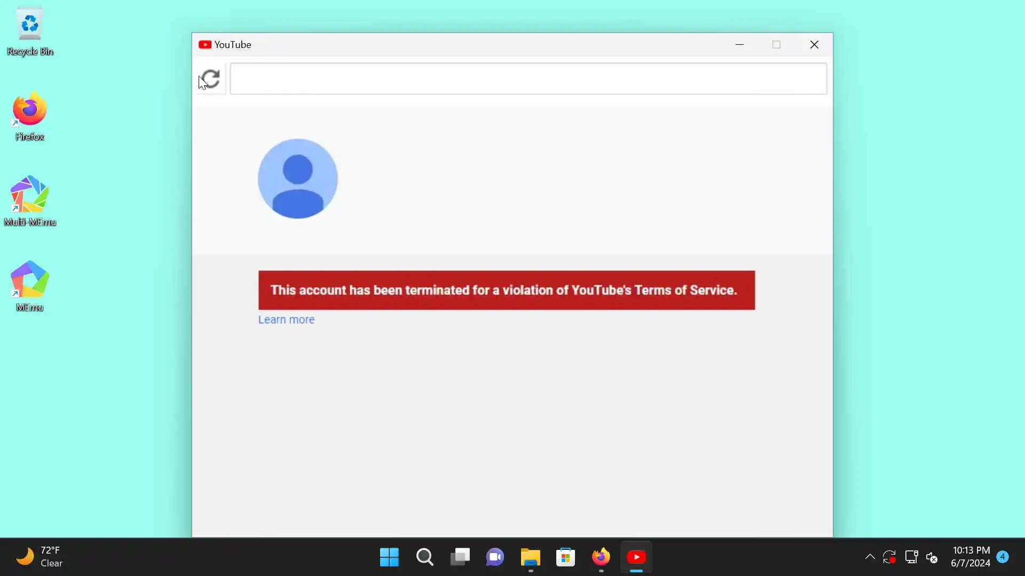Click the red account terminated banner
Image resolution: width=1025 pixels, height=576 pixels.
(x=506, y=290)
